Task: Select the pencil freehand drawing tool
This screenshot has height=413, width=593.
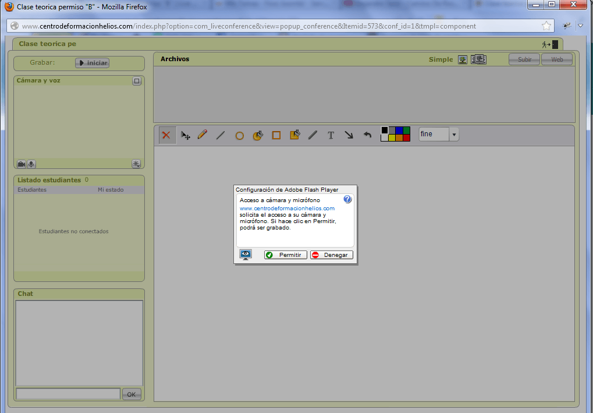Action: [203, 135]
